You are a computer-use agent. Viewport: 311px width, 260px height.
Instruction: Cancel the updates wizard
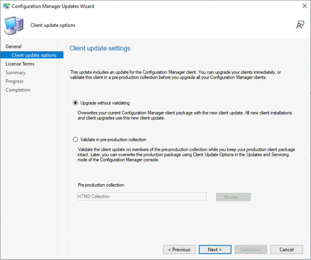tap(286, 250)
